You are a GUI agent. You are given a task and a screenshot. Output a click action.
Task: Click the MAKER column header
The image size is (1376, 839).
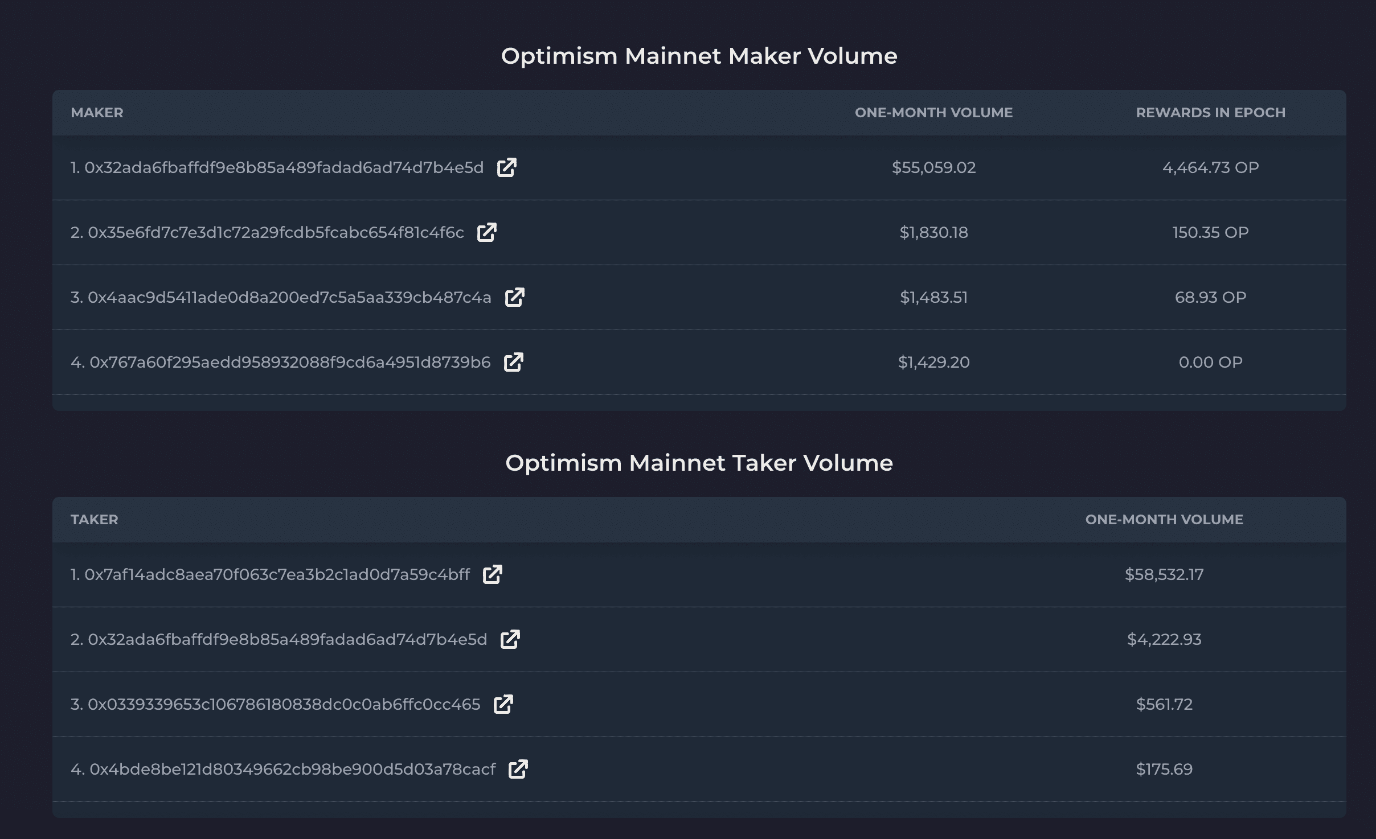pyautogui.click(x=97, y=113)
